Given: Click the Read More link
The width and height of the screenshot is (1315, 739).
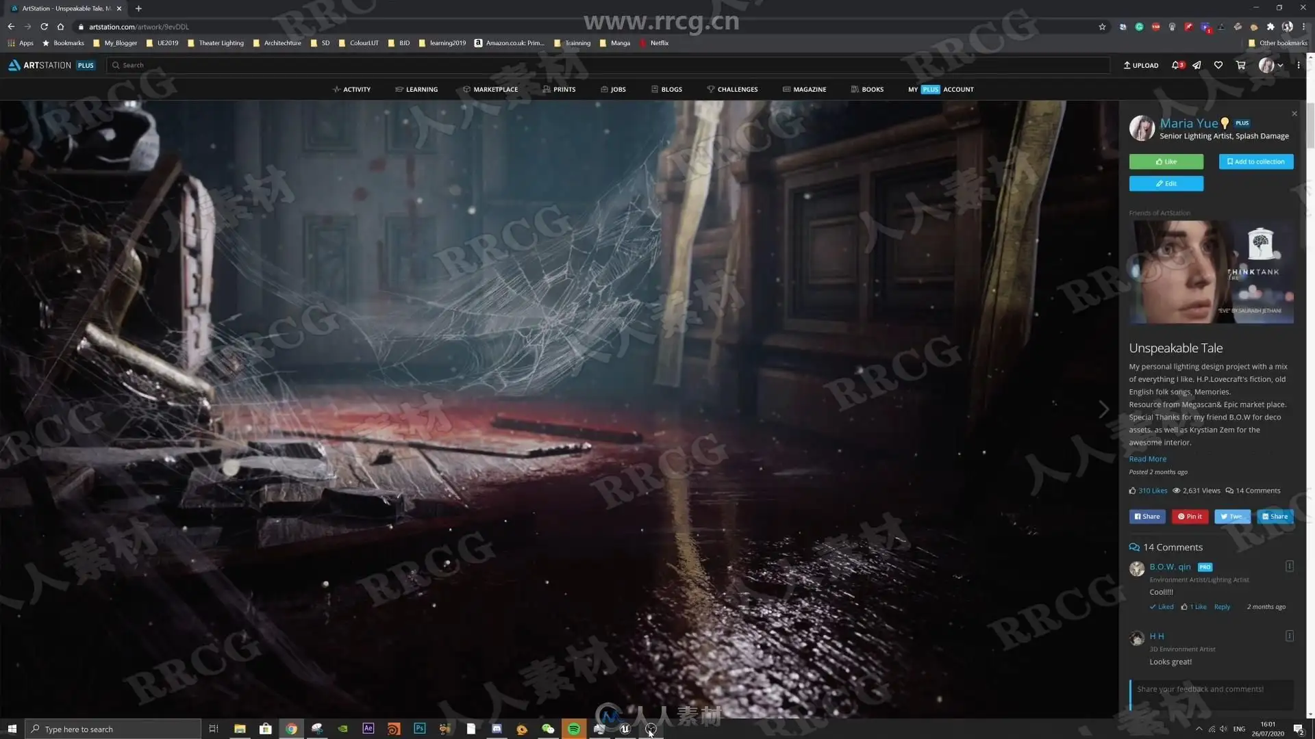Looking at the screenshot, I should point(1147,459).
